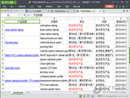The image size is (130, 98).
Task: Click the vertical scrollbar down arrow
Action: tap(128, 90)
